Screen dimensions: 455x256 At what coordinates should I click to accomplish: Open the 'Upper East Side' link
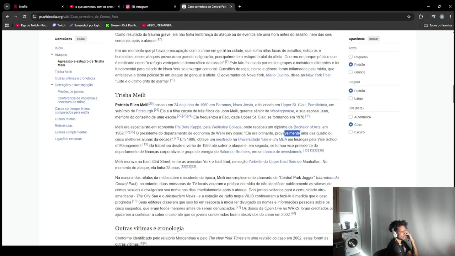tap(282, 161)
